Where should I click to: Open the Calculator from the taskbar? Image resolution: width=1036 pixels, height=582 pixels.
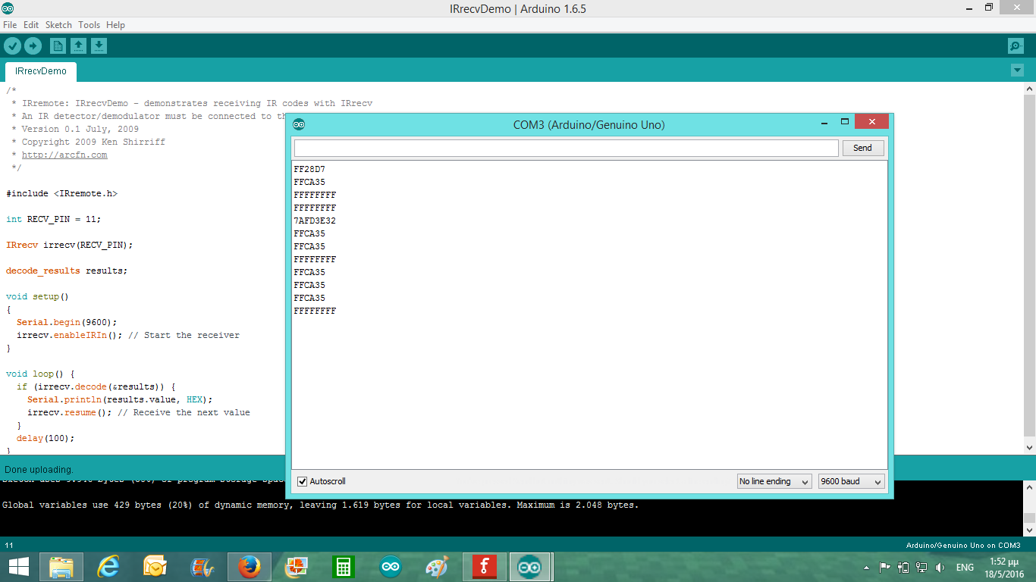pos(343,567)
